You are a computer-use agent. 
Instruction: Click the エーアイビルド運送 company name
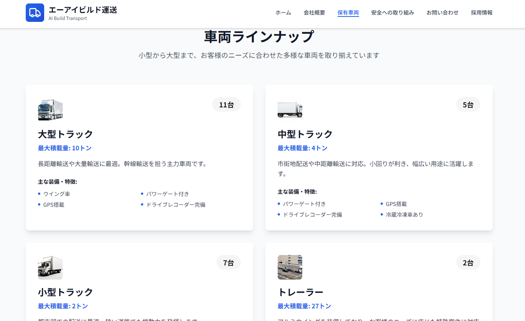pyautogui.click(x=83, y=10)
